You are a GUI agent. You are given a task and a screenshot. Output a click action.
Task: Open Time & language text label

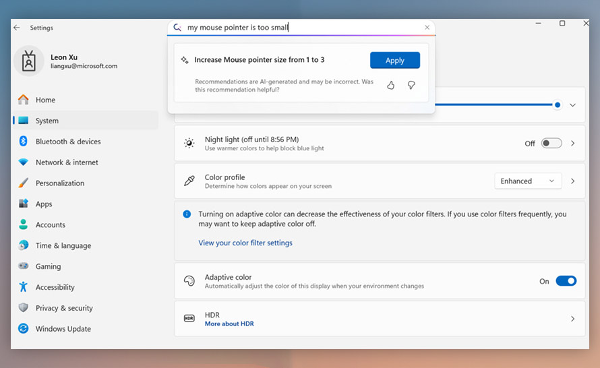click(63, 245)
